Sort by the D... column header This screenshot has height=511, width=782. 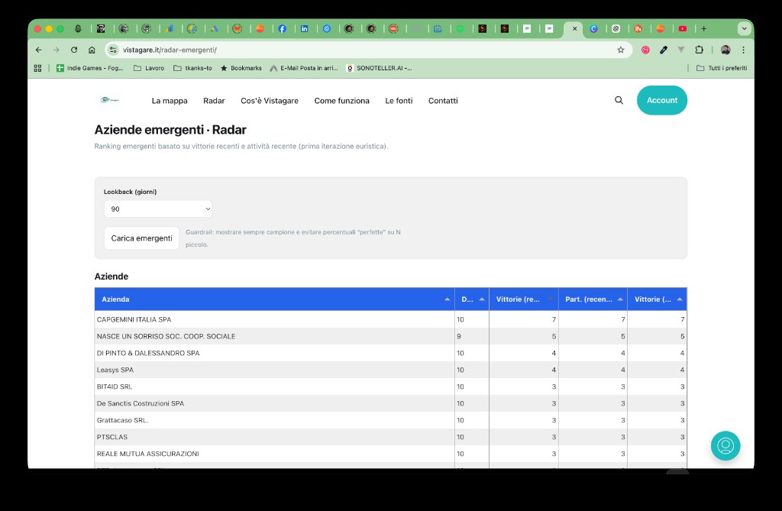(472, 299)
